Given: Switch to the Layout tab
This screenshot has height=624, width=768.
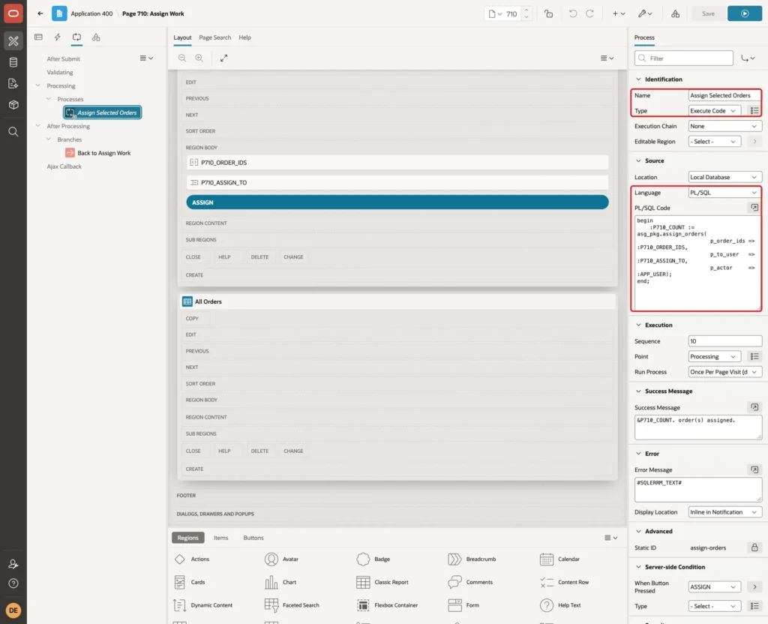Looking at the screenshot, I should pos(182,37).
